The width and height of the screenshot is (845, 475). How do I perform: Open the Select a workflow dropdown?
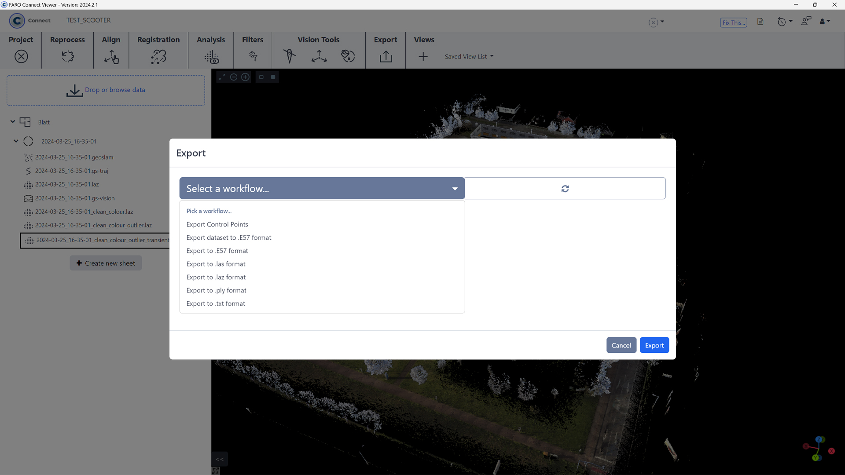(x=322, y=188)
